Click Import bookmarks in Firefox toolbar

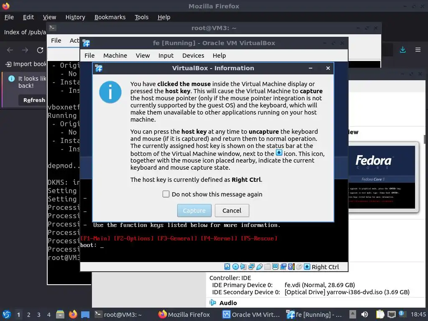[x=26, y=64]
